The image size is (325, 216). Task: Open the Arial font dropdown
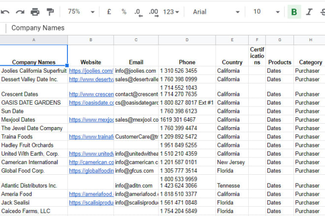[216, 12]
